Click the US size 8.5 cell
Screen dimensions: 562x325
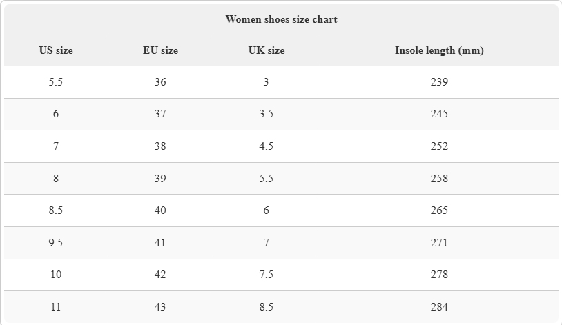[56, 210]
